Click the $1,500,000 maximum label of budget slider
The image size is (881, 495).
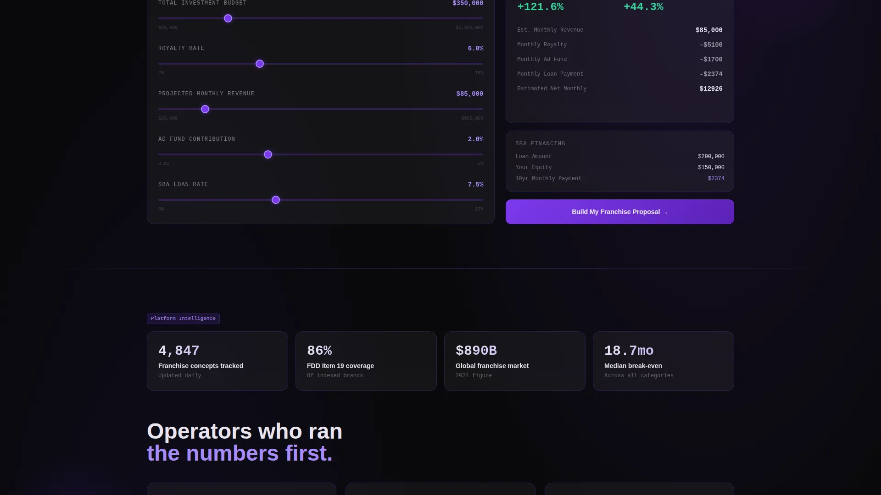[469, 27]
